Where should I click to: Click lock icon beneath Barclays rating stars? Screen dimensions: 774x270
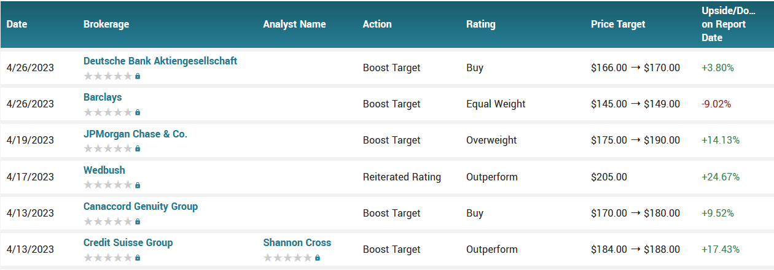coord(138,112)
